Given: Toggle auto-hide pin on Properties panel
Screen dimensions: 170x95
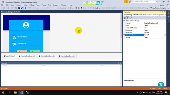Looking at the screenshot, I should [x=163, y=12].
